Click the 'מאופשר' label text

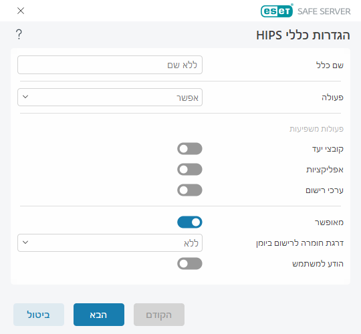tap(329, 222)
